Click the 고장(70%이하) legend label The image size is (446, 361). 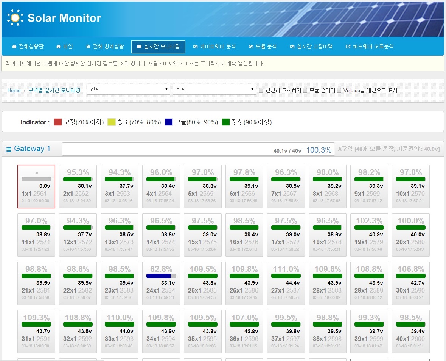coord(84,122)
